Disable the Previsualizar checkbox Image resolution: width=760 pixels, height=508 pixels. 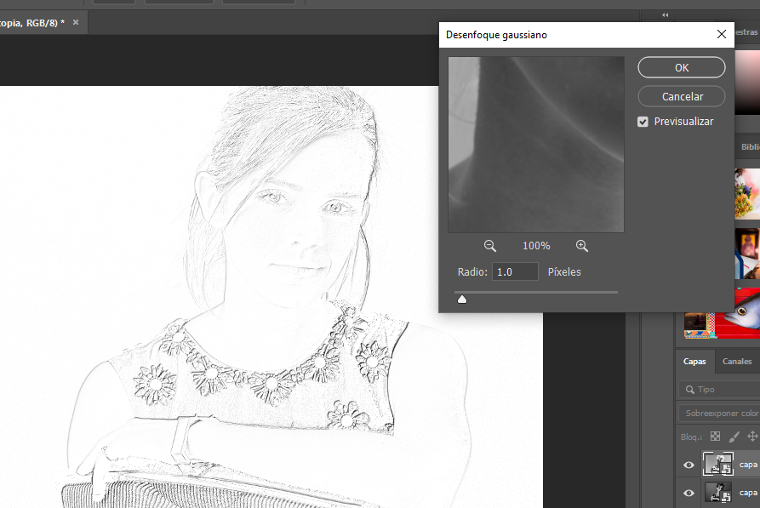tap(643, 122)
